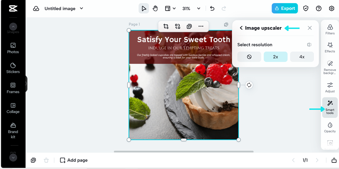
Task: Click the 31% zoom value
Action: click(x=186, y=9)
